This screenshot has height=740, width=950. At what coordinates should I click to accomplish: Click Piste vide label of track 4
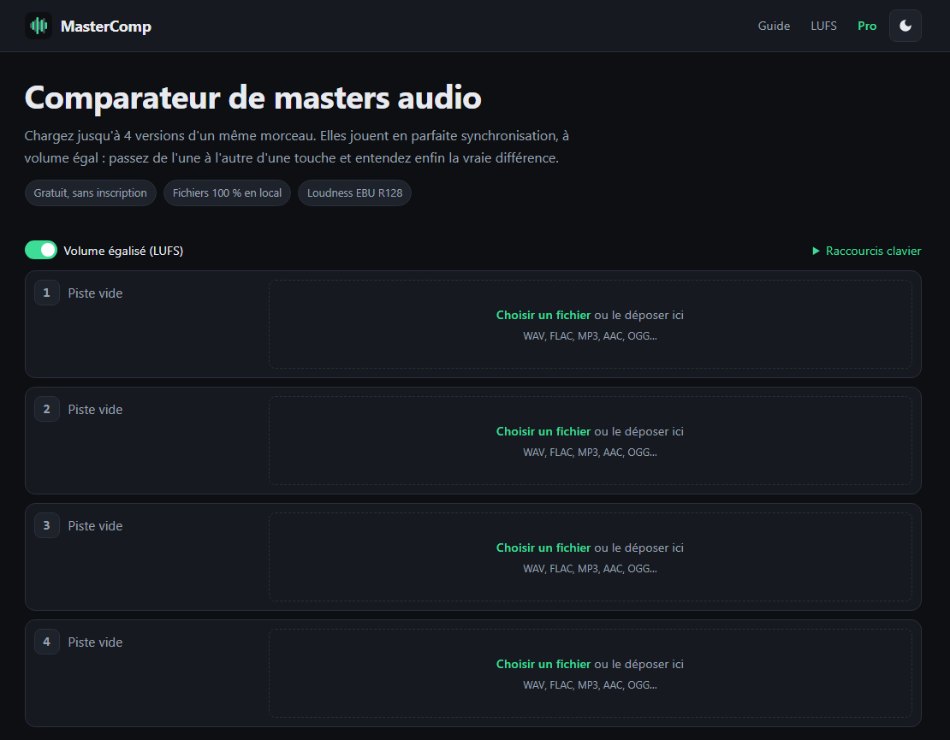(x=95, y=642)
